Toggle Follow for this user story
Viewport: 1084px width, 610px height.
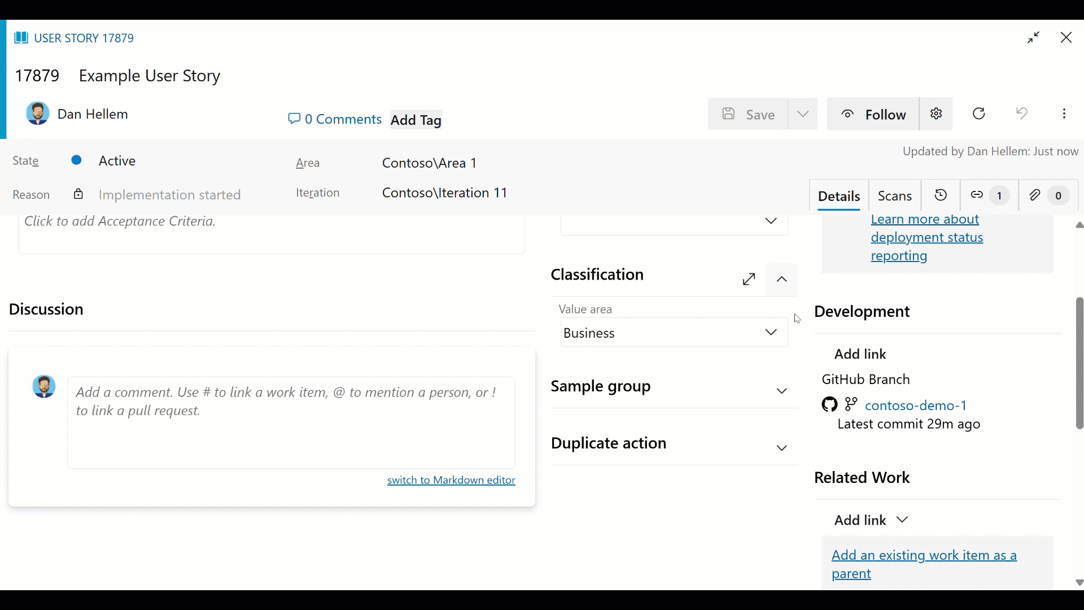tap(873, 114)
